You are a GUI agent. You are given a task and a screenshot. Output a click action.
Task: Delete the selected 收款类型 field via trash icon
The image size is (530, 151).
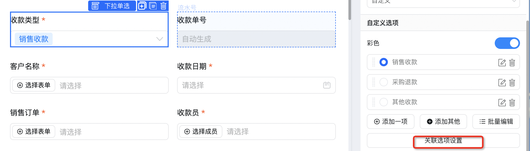[163, 6]
